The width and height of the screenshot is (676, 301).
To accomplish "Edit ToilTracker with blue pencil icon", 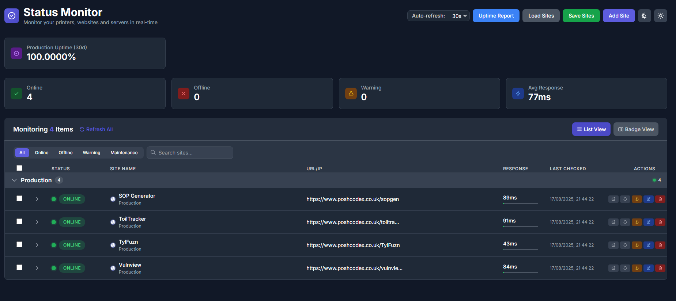I will click(x=649, y=222).
